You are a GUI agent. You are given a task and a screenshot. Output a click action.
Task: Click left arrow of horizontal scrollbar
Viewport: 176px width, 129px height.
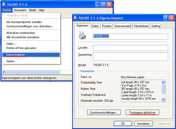pos(4,72)
